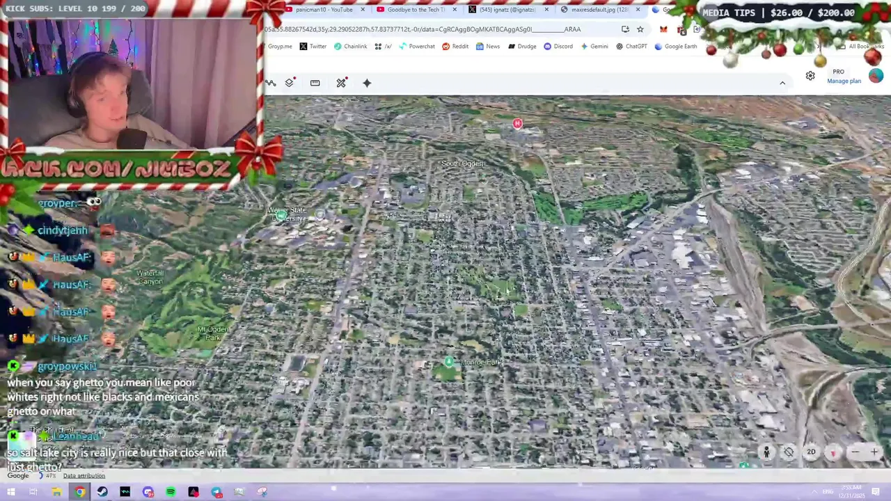
Task: Reset orientation with the compass
Action: (833, 452)
